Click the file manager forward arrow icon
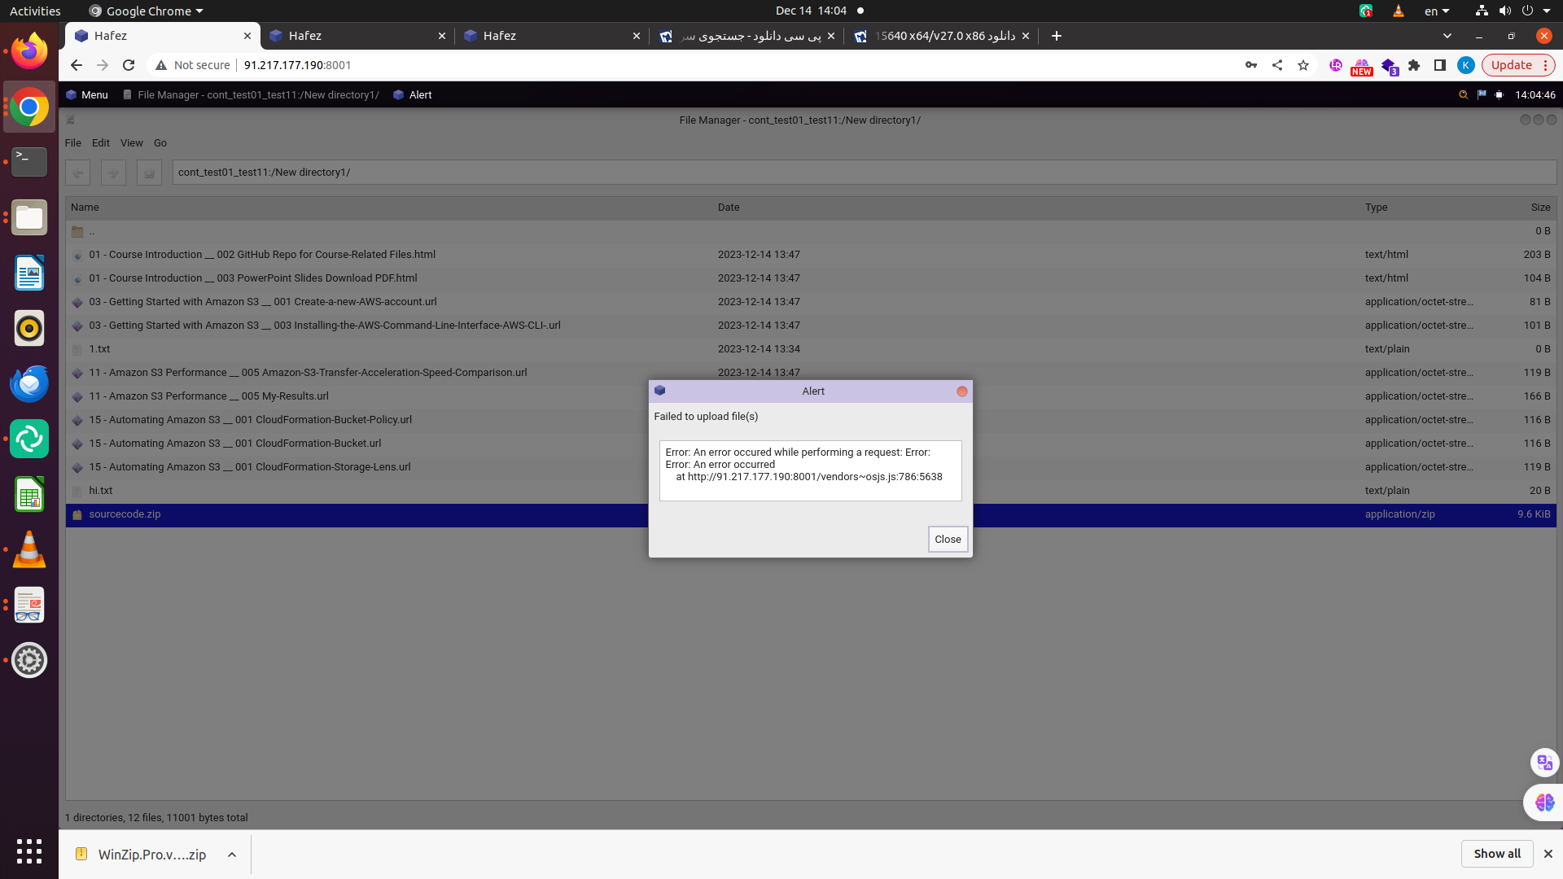1563x879 pixels. (113, 173)
